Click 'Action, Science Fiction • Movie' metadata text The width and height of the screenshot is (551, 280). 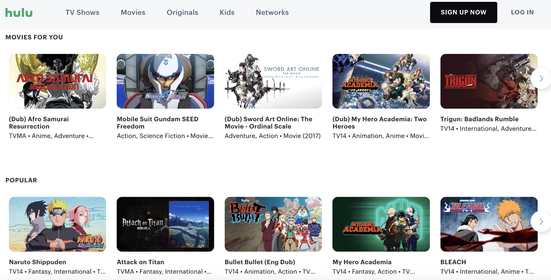point(165,136)
